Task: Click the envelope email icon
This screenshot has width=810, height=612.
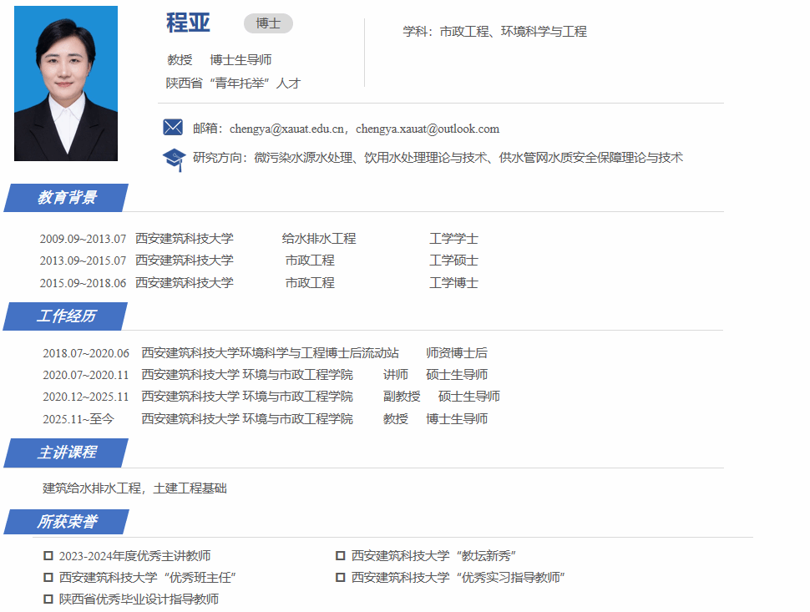Action: [x=173, y=128]
